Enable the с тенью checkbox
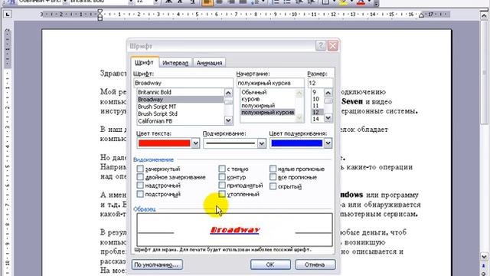Screen dimensions: 490x276 [222, 169]
